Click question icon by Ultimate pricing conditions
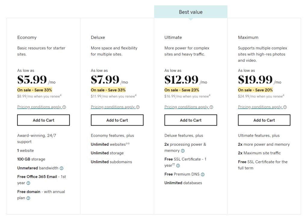This screenshot has width=308, height=220. (x=211, y=107)
